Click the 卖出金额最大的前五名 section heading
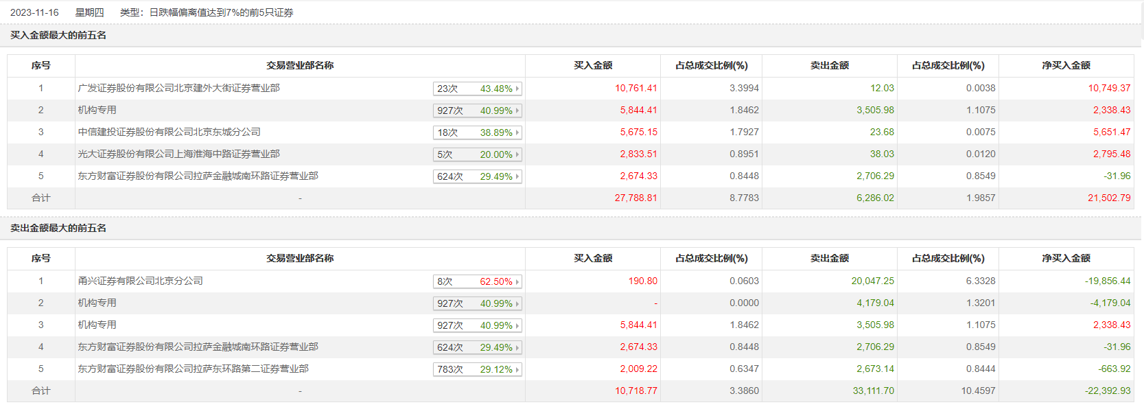The image size is (1144, 407). point(58,228)
